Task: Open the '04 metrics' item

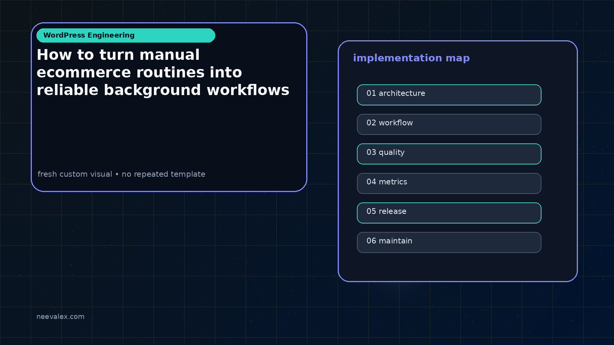Action: point(449,183)
